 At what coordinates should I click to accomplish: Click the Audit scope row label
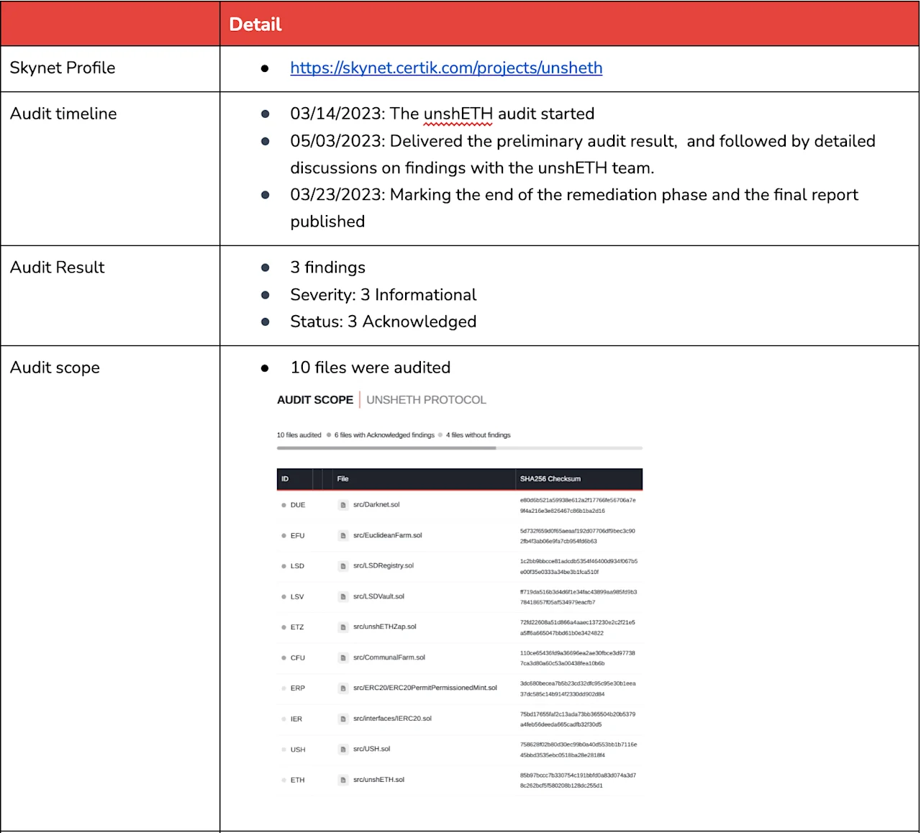(55, 368)
